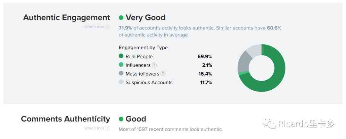346x139 pixels.
Task: Click the Influencers light green legend dot
Action: click(x=121, y=65)
